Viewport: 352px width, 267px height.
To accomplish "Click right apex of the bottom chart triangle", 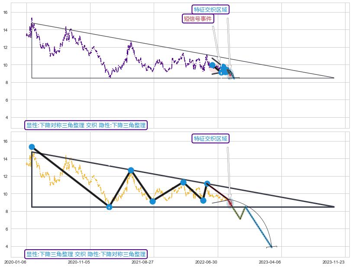I will [334, 207].
